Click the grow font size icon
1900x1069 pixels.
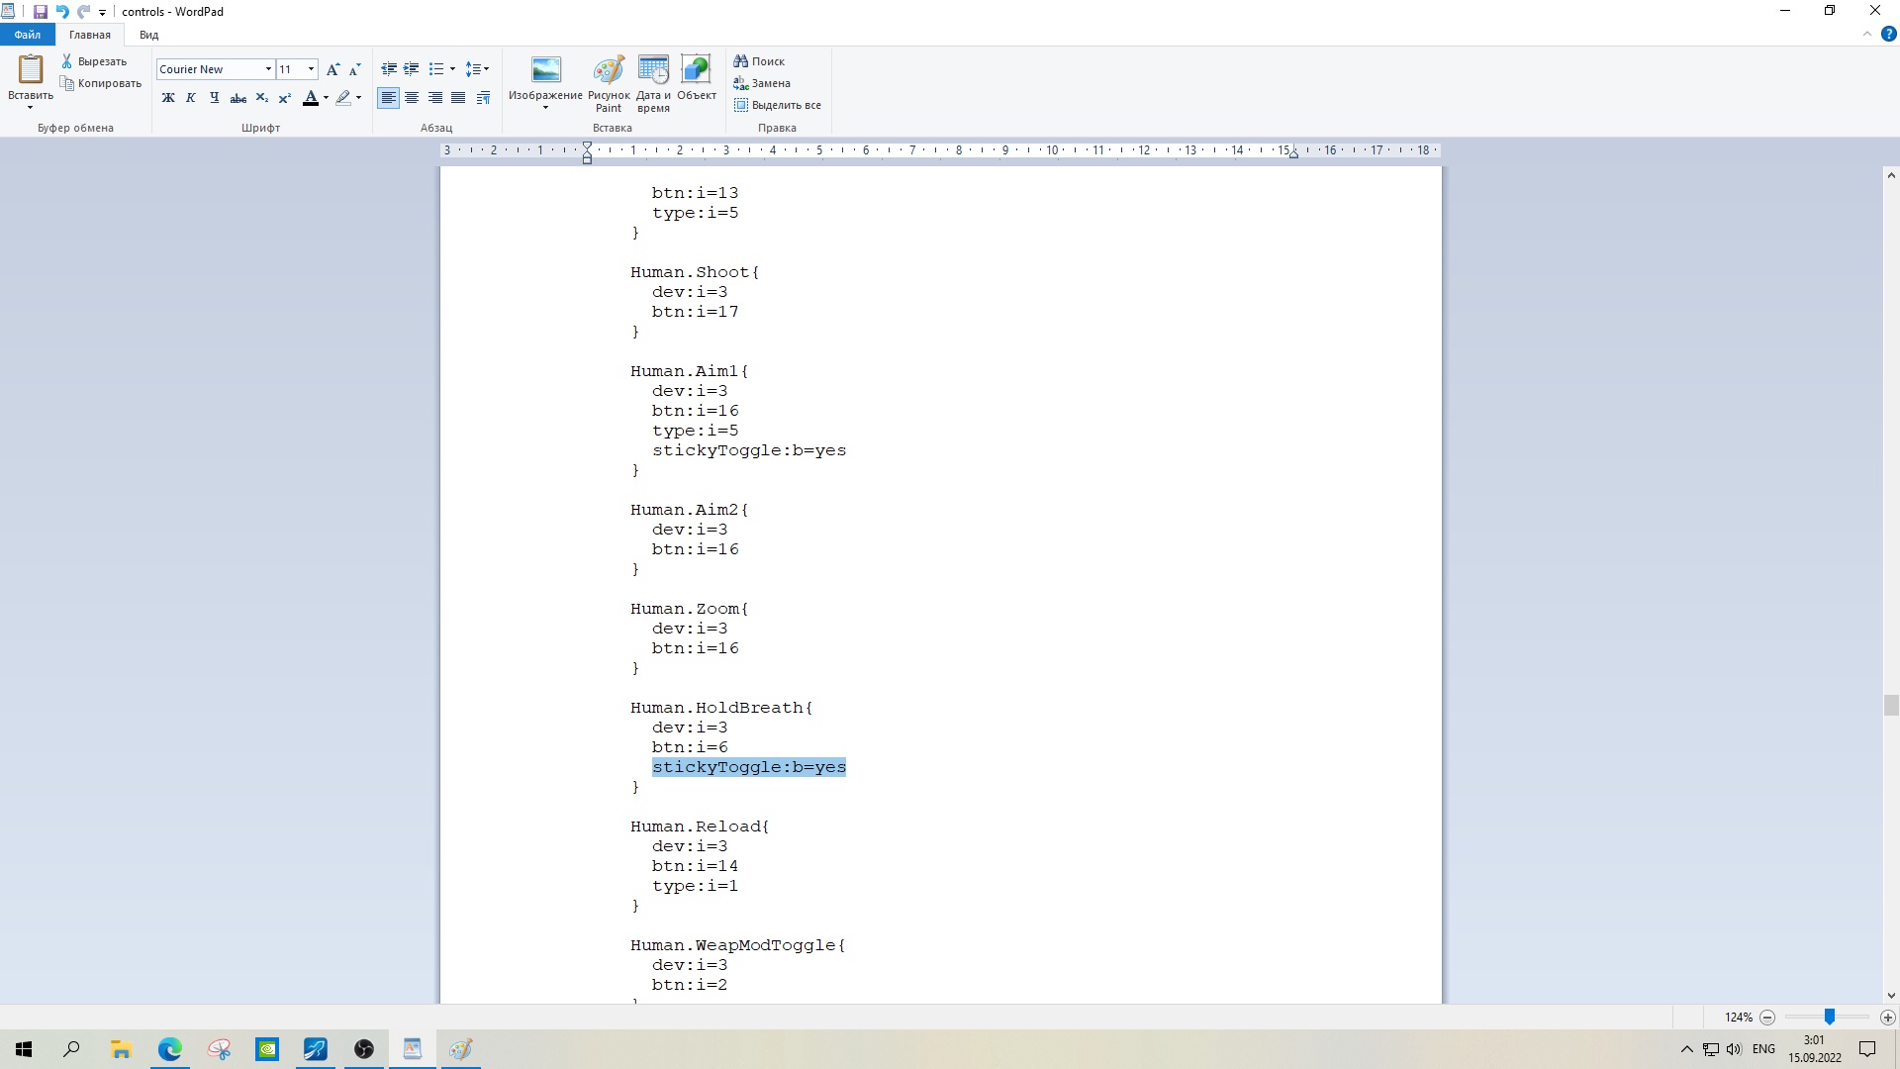(x=332, y=69)
